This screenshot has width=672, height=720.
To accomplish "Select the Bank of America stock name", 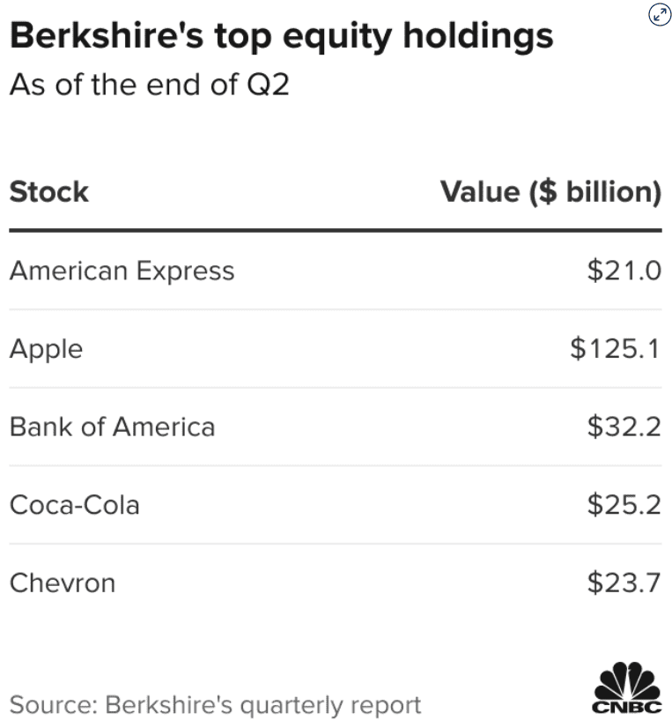I will click(112, 427).
